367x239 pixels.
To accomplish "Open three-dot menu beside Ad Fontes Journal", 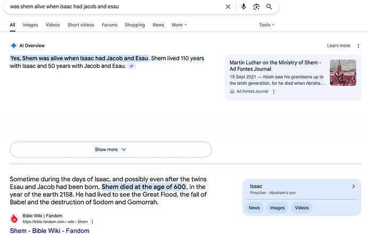I will pyautogui.click(x=273, y=91).
